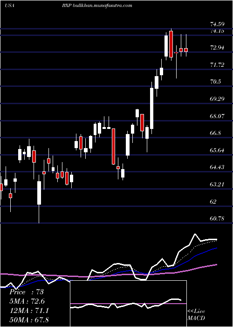Click the 74.59 price level label
Image resolution: width=233 pixels, height=327 pixels.
[x=217, y=24]
